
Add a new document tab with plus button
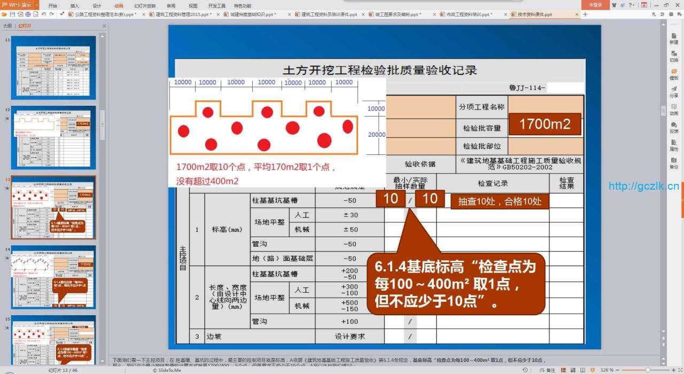585,14
